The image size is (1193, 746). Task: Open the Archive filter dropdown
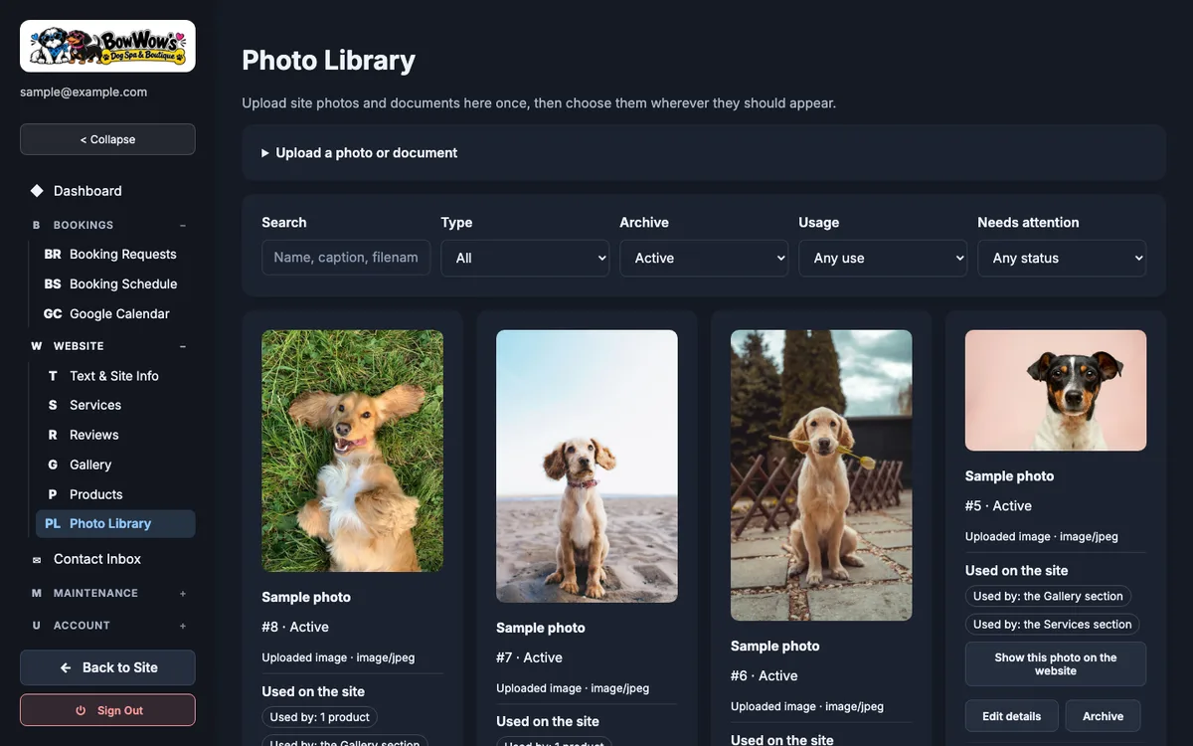point(704,259)
